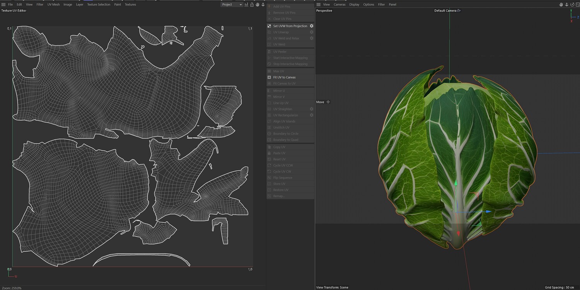Image resolution: width=580 pixels, height=290 pixels.
Task: Open the viewport panel hamburger menu
Action: [x=319, y=5]
